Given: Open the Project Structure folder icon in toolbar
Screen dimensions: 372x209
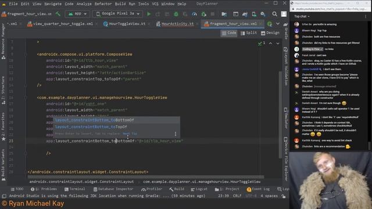Looking at the screenshot, I should (x=224, y=14).
